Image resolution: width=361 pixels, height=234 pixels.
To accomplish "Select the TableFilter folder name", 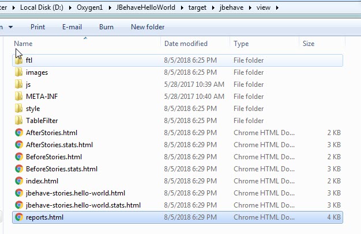I will pyautogui.click(x=42, y=121).
